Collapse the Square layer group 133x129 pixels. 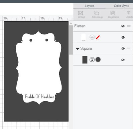click(77, 49)
